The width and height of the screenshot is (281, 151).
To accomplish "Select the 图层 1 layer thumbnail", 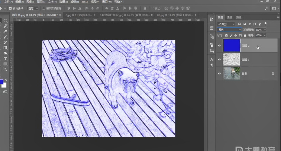I will tap(232, 59).
